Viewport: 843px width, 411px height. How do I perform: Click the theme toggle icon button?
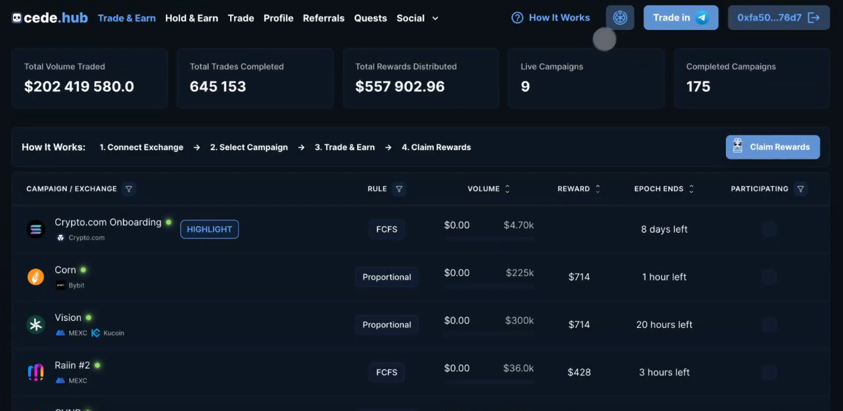[x=620, y=18]
